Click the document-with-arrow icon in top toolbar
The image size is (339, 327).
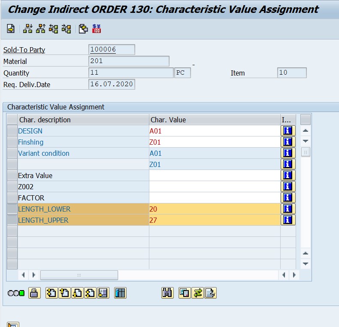[11, 29]
